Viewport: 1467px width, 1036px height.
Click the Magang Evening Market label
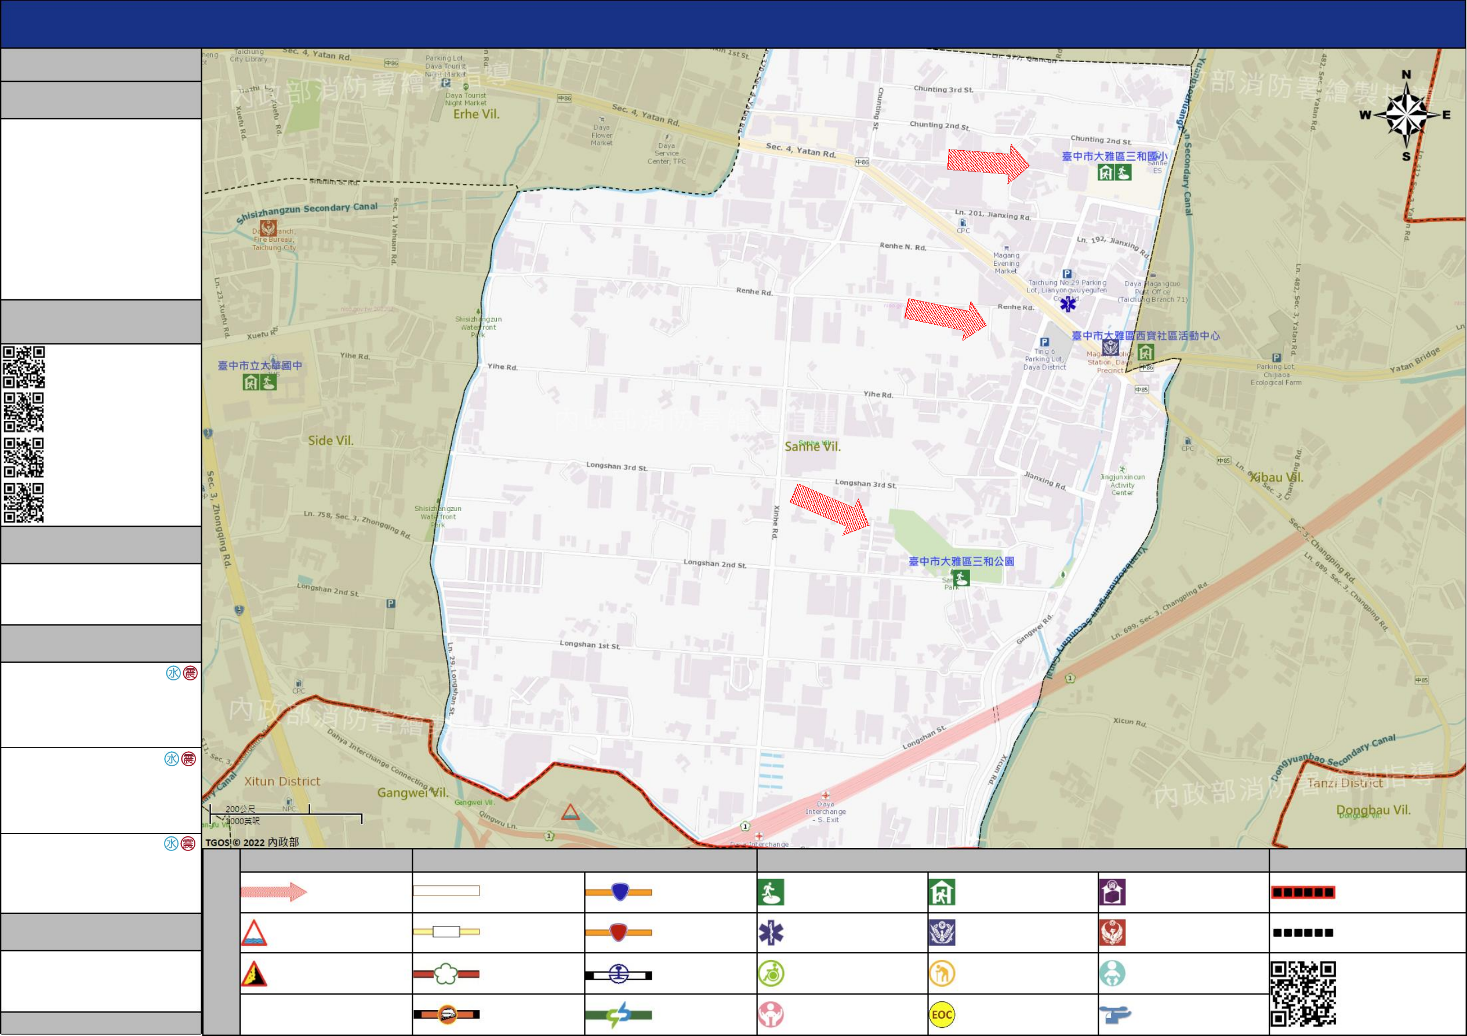(x=1007, y=263)
